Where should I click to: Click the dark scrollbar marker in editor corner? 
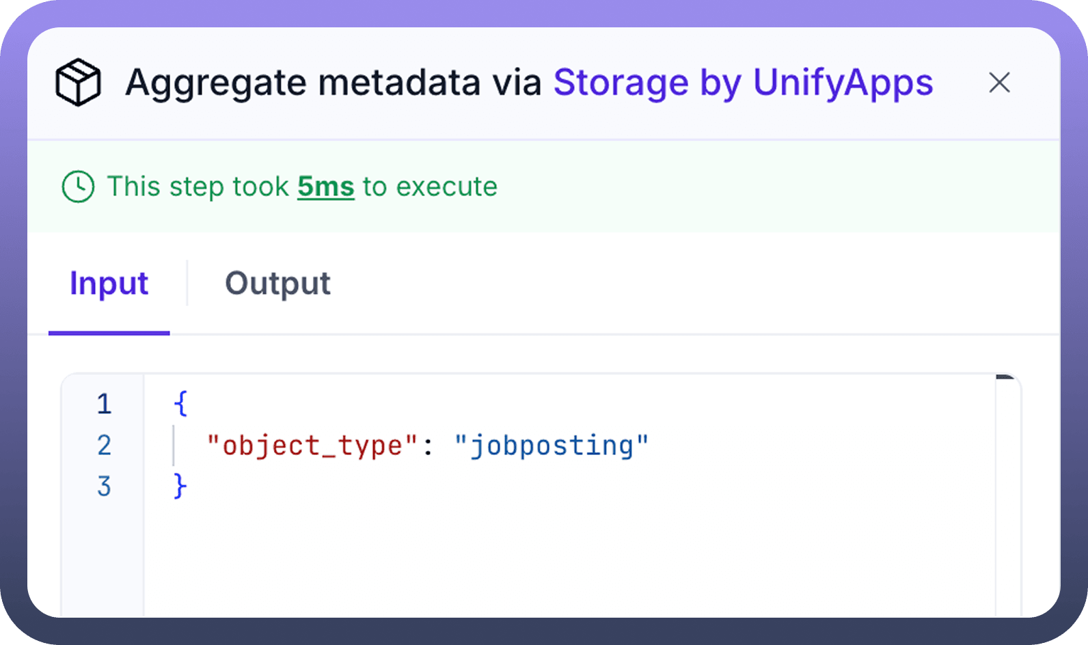point(1007,376)
